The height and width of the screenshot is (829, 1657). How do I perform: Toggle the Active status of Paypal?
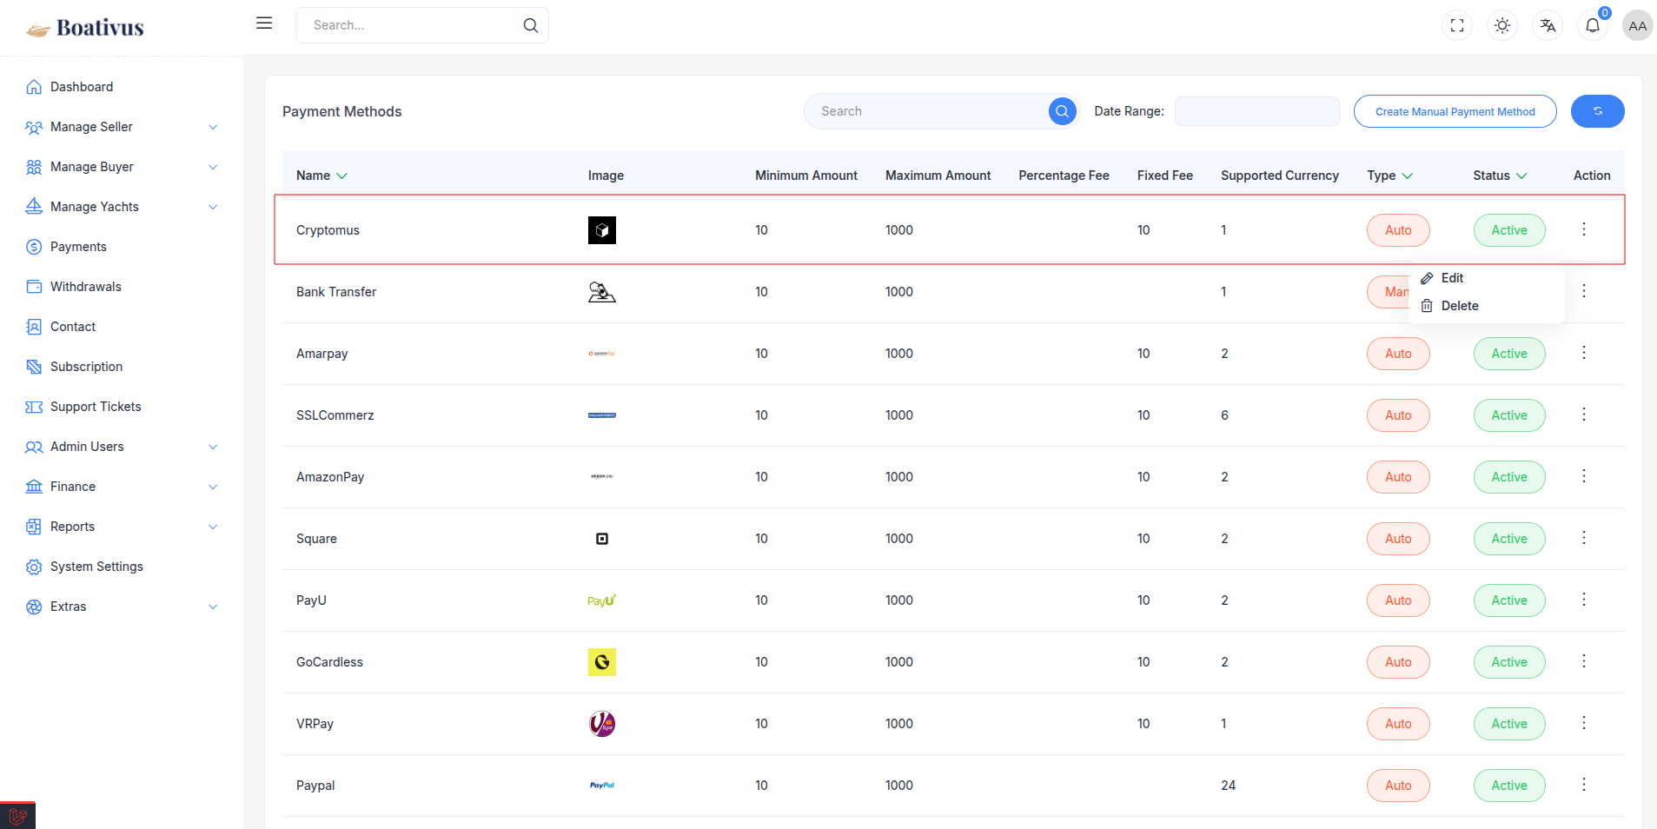click(x=1509, y=786)
